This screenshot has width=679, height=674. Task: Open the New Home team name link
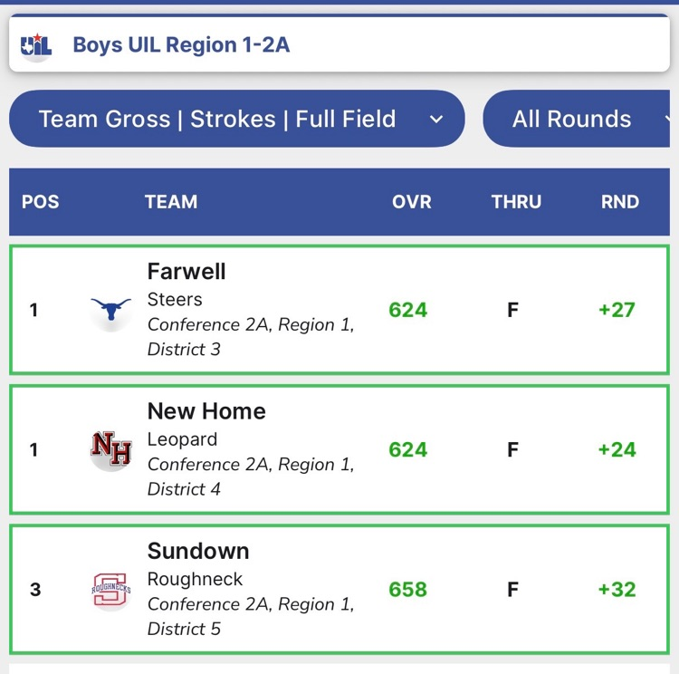pos(206,411)
